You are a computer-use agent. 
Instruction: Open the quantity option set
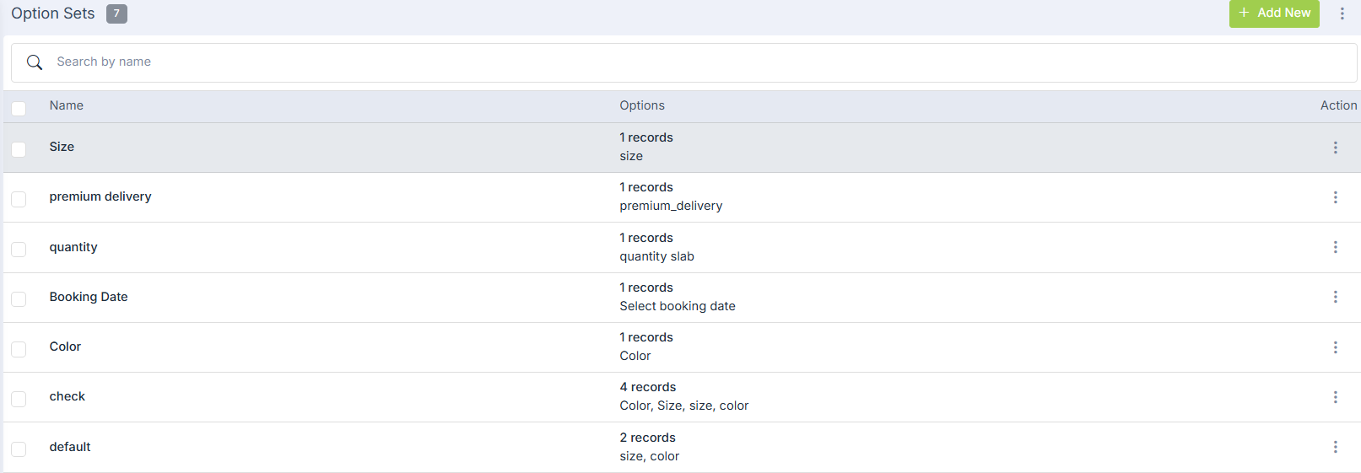tap(73, 247)
